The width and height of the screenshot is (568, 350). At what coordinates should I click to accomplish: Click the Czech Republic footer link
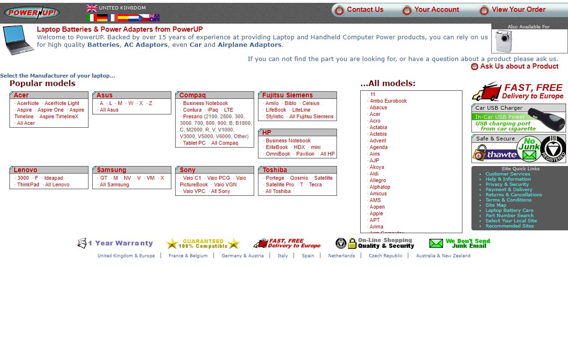[x=385, y=256]
